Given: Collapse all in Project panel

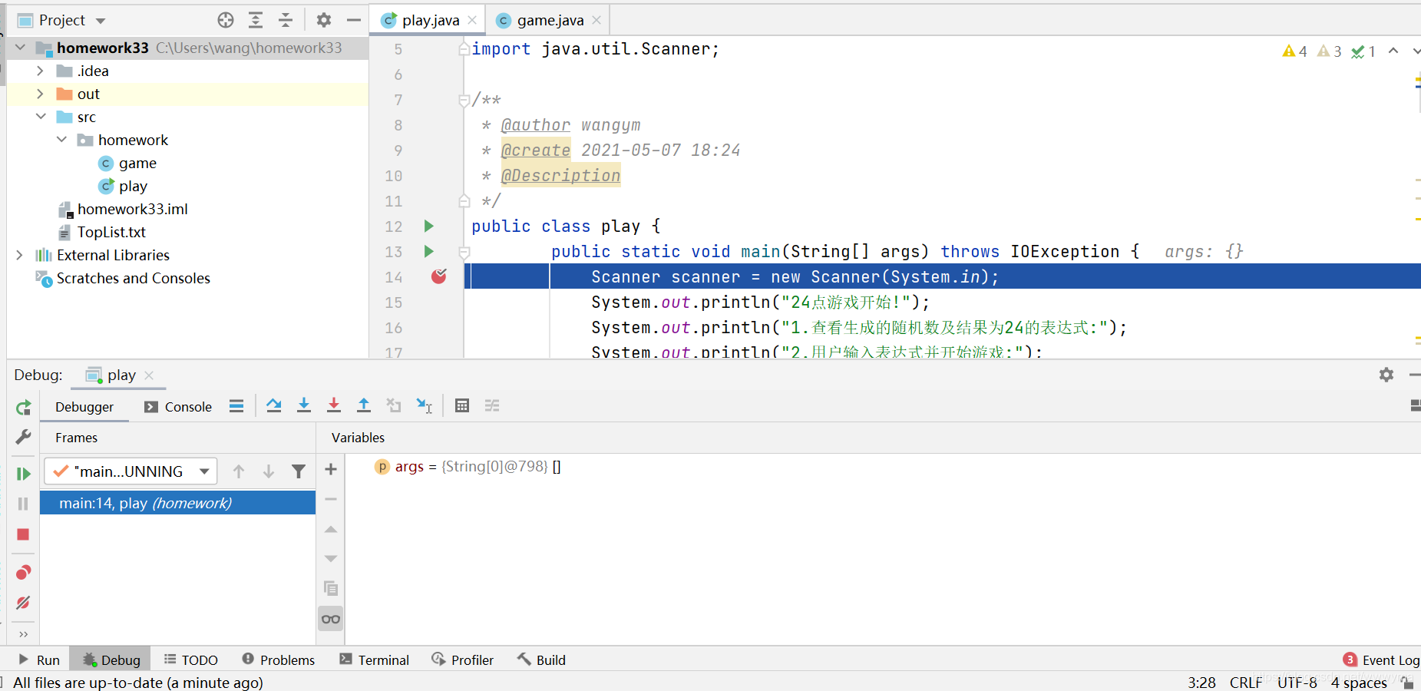Looking at the screenshot, I should 286,21.
